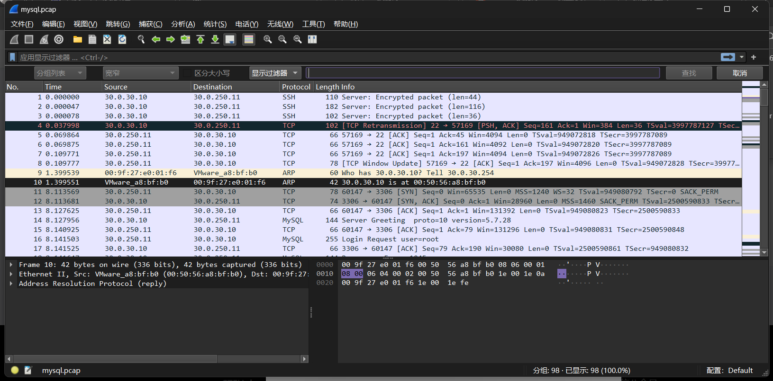Select packet 11 SYN row
773x381 pixels.
(x=373, y=192)
